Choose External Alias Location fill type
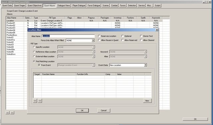Screen dimensions: 213x125 click(x=34, y=56)
